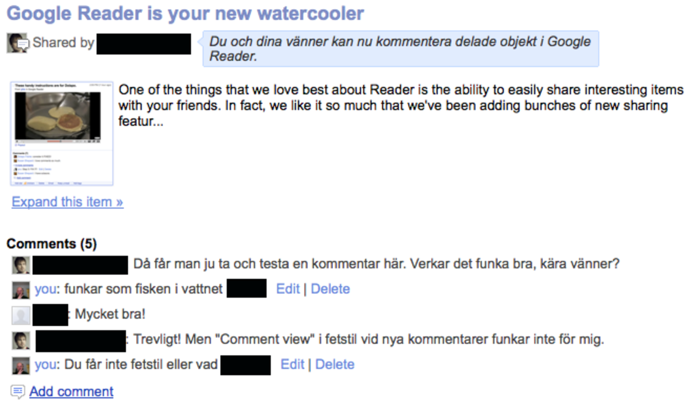
Task: Click "Edit" on your first comment
Action: coord(288,289)
